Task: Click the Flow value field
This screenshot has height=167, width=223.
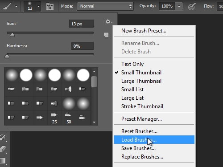Action: pyautogui.click(x=220, y=6)
